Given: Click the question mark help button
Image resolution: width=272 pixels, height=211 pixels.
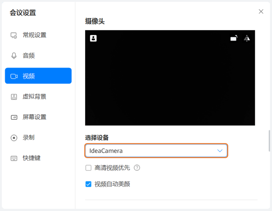Looking at the screenshot, I should 137,168.
